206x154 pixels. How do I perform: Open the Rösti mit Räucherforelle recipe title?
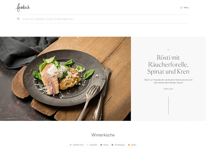coord(168,65)
